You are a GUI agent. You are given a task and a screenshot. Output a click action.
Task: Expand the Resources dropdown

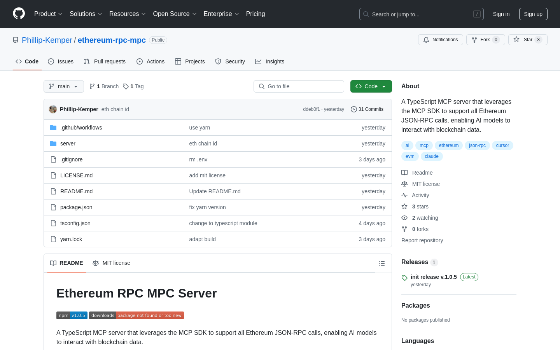128,14
